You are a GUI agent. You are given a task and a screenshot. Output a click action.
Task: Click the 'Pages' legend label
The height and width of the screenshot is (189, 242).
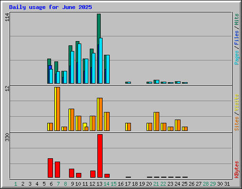click(236, 58)
